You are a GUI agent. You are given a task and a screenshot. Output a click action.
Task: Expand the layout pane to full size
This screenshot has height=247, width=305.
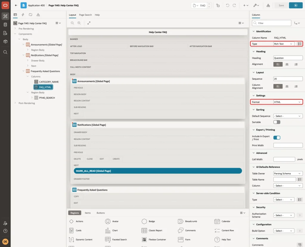coord(89,23)
